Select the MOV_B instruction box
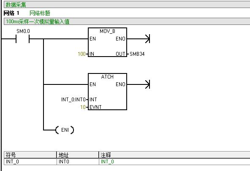Screen dimensions: 250x171 pyautogui.click(x=107, y=42)
